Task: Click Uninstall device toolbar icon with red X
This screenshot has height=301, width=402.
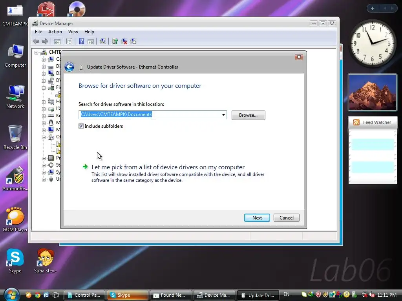Action: tap(124, 41)
